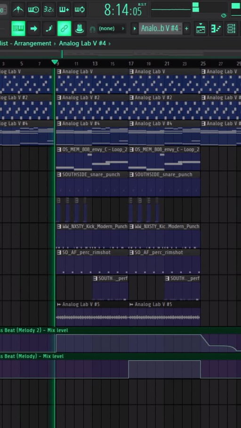
Task: Open clip menu of Analog Lab V #2 at bar 17
Action: [x=131, y=98]
